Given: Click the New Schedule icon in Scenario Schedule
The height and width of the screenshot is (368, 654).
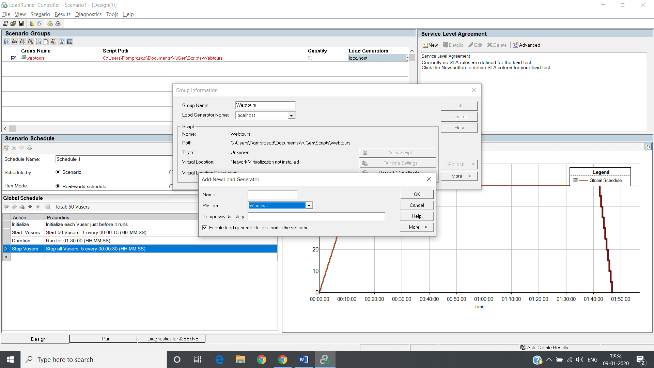Looking at the screenshot, I should [x=6, y=148].
